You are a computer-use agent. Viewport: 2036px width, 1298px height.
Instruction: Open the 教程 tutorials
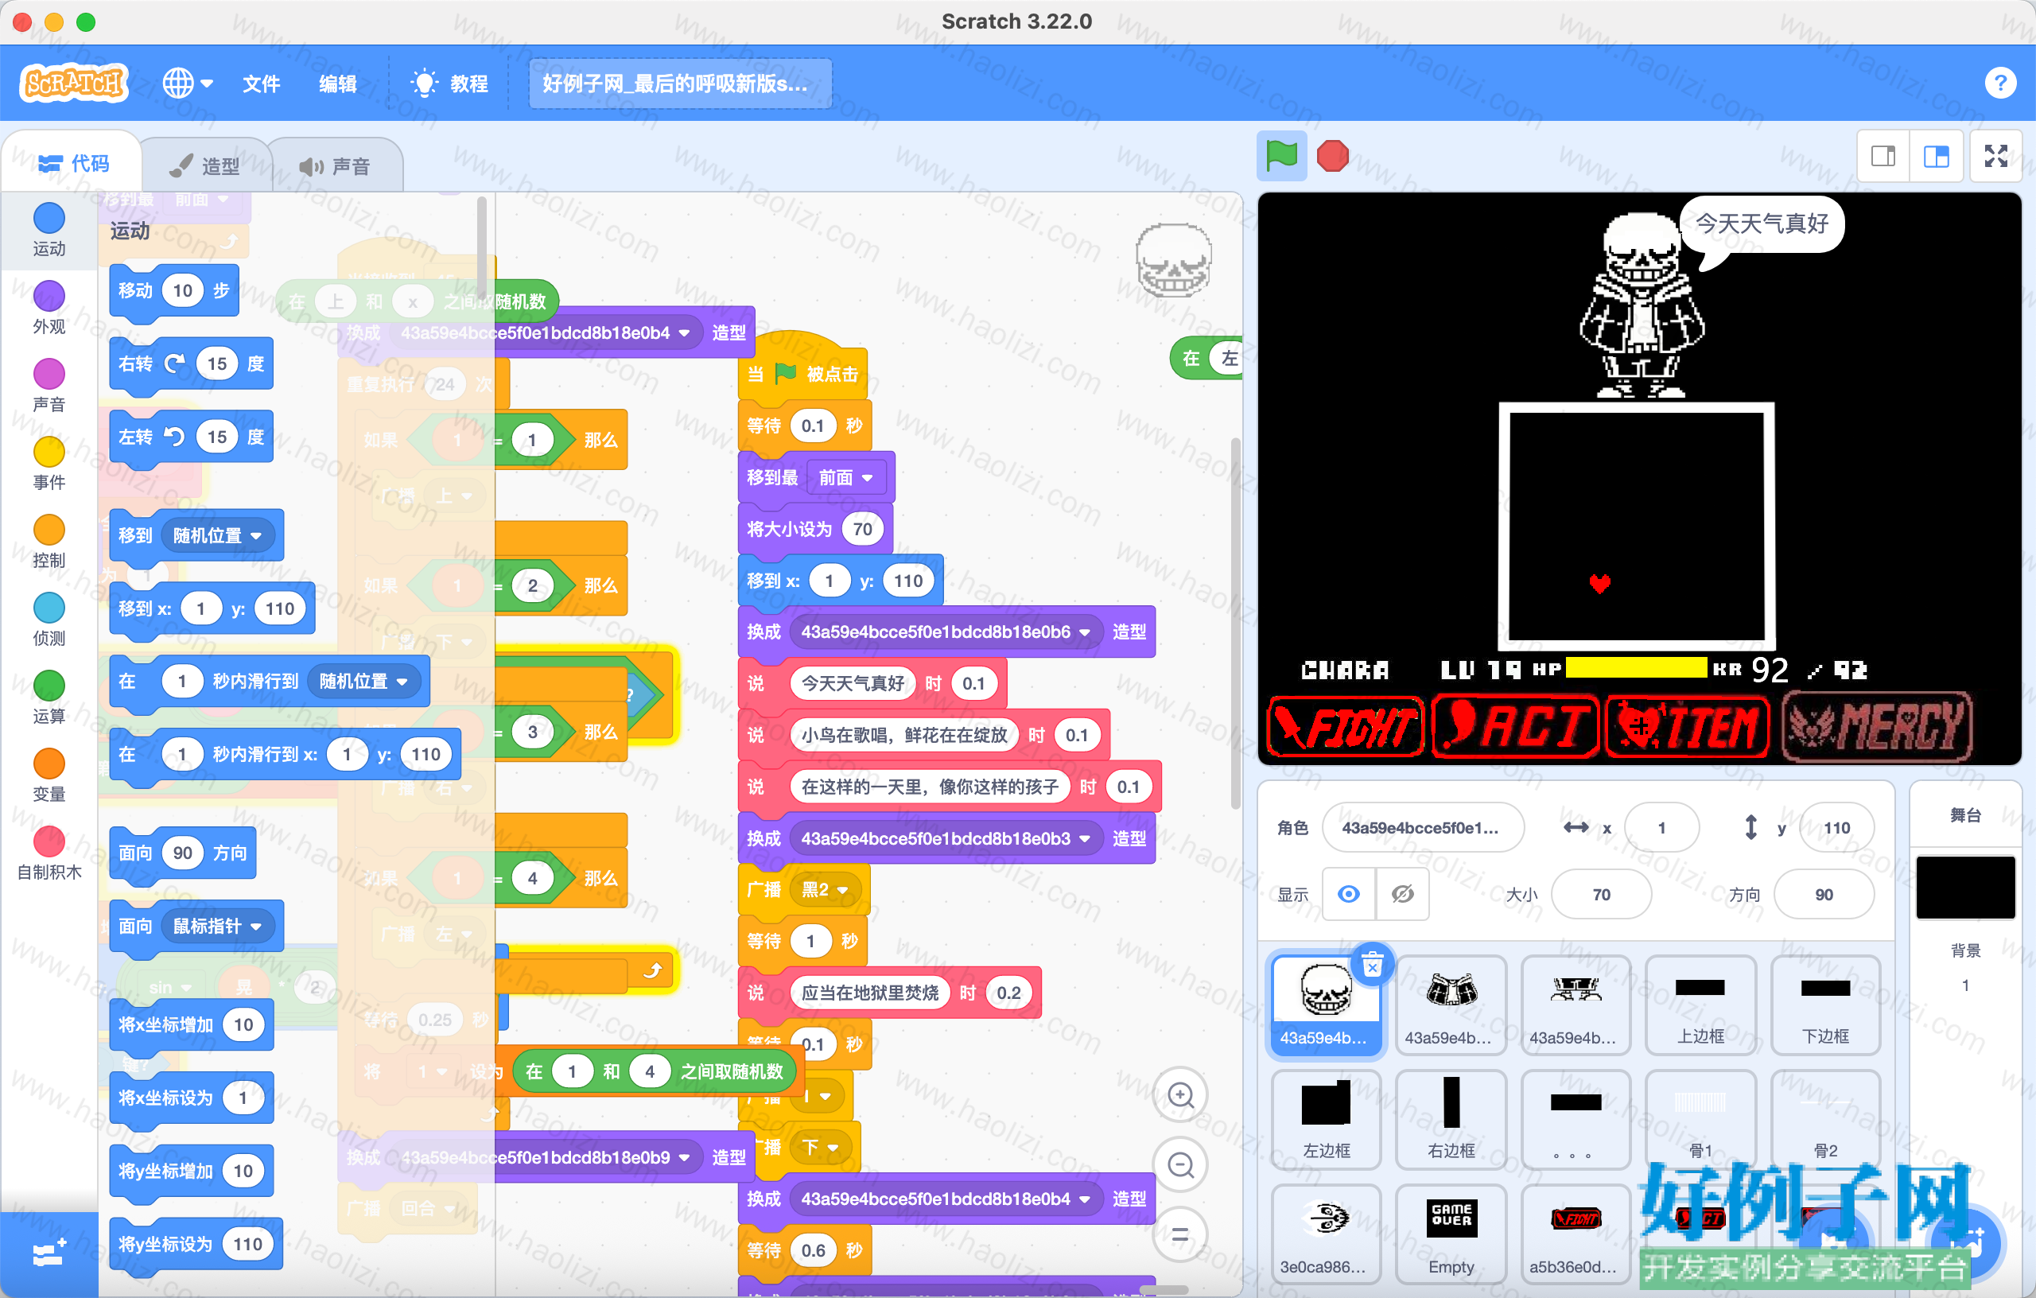[449, 83]
